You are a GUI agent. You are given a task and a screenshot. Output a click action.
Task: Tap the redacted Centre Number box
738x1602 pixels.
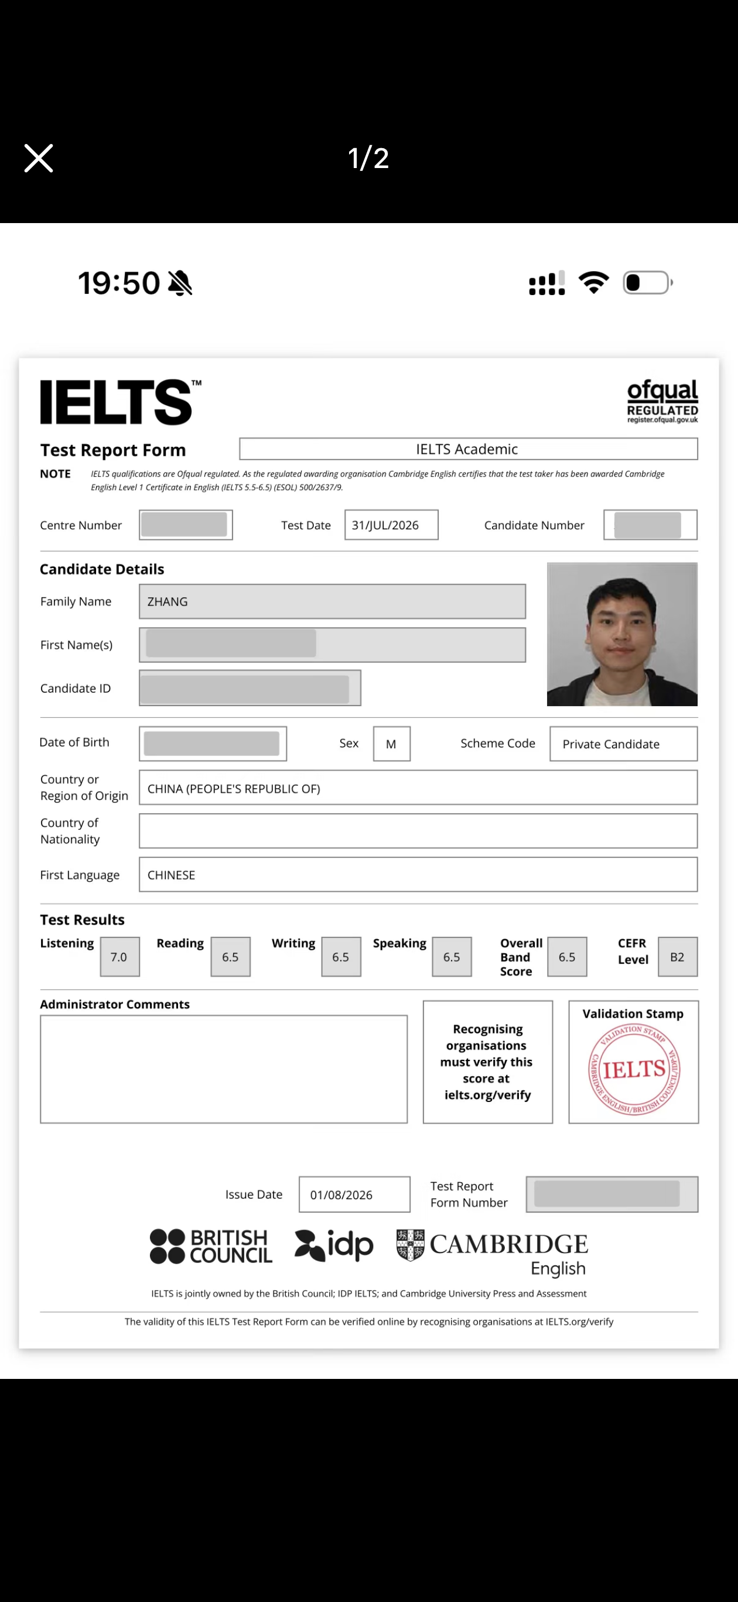(186, 525)
